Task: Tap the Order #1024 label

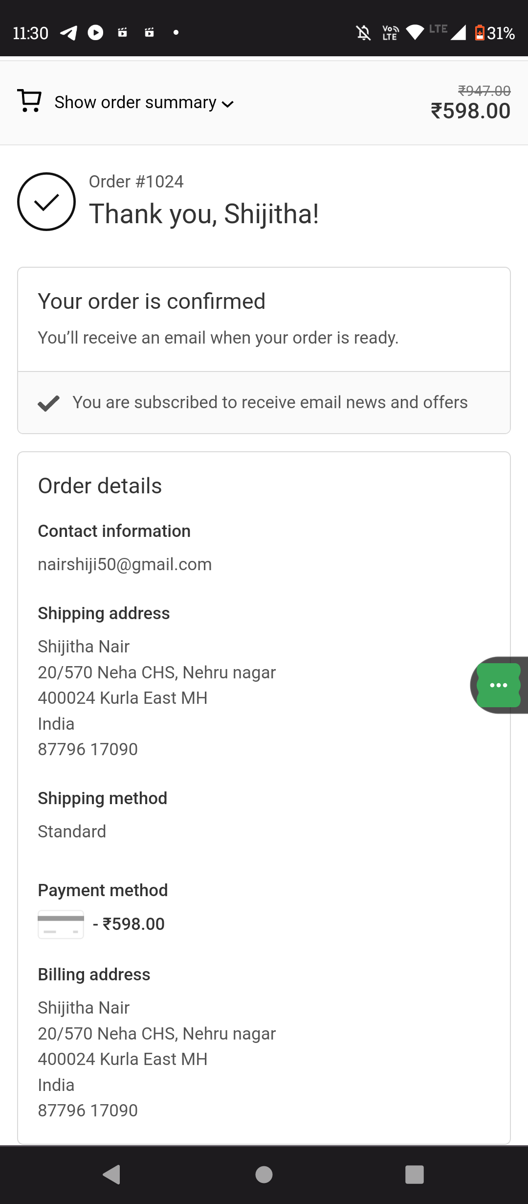Action: [136, 182]
